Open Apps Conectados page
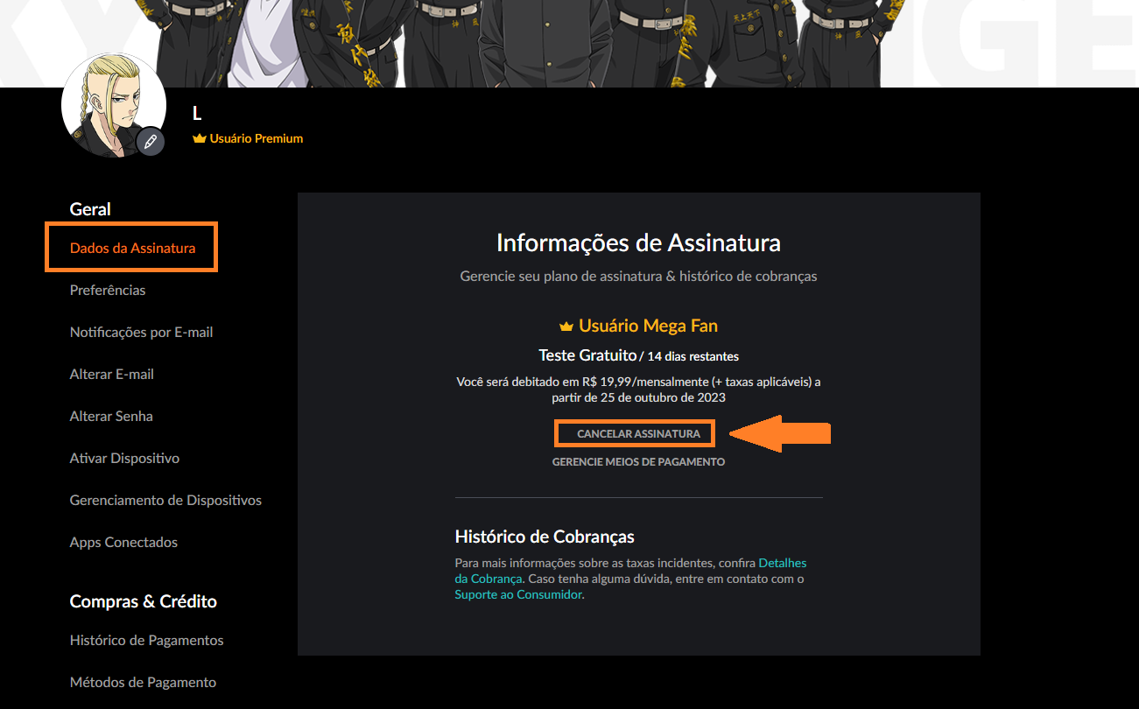This screenshot has height=709, width=1139. coord(123,542)
